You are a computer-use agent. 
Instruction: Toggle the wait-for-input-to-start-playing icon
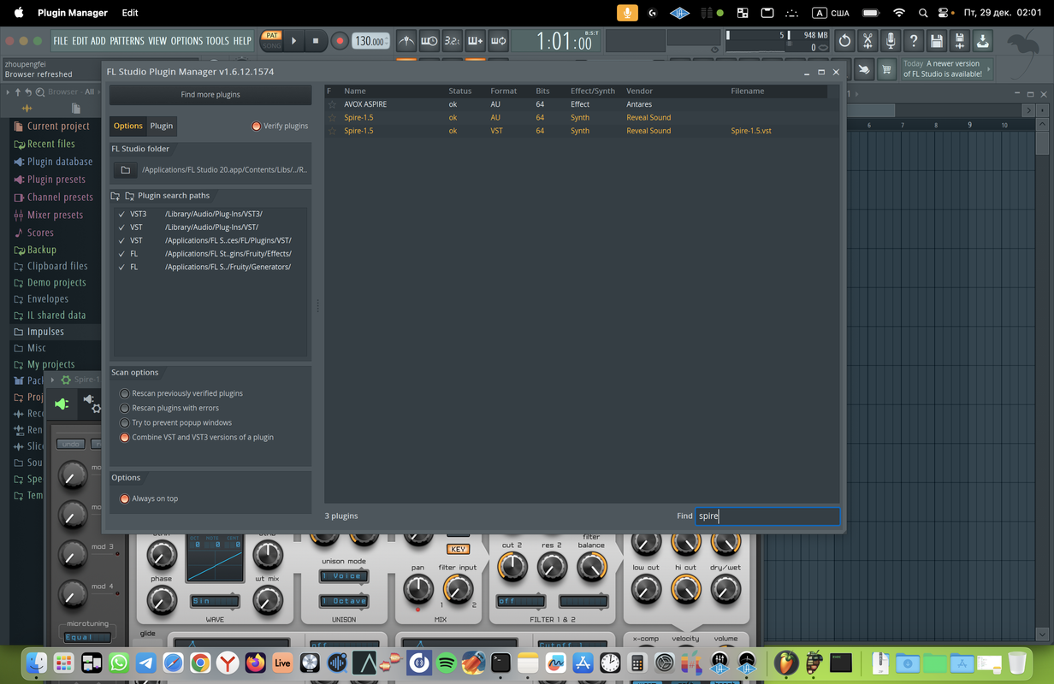pos(429,40)
